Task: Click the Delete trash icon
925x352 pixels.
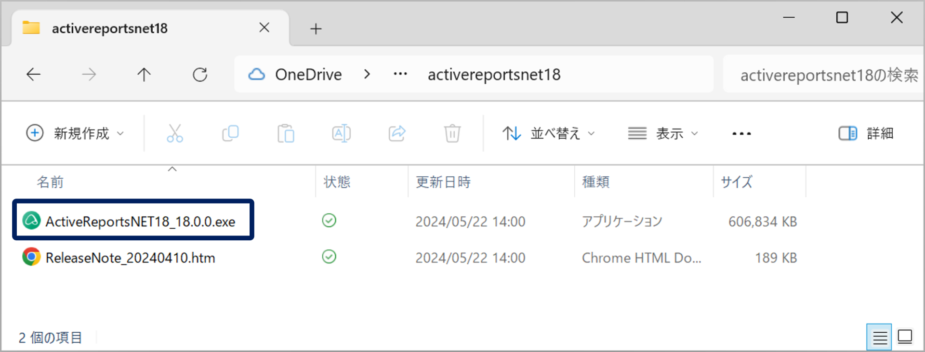Action: tap(452, 133)
